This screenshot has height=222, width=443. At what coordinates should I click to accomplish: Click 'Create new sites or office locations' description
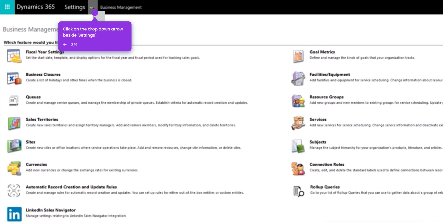point(133,148)
